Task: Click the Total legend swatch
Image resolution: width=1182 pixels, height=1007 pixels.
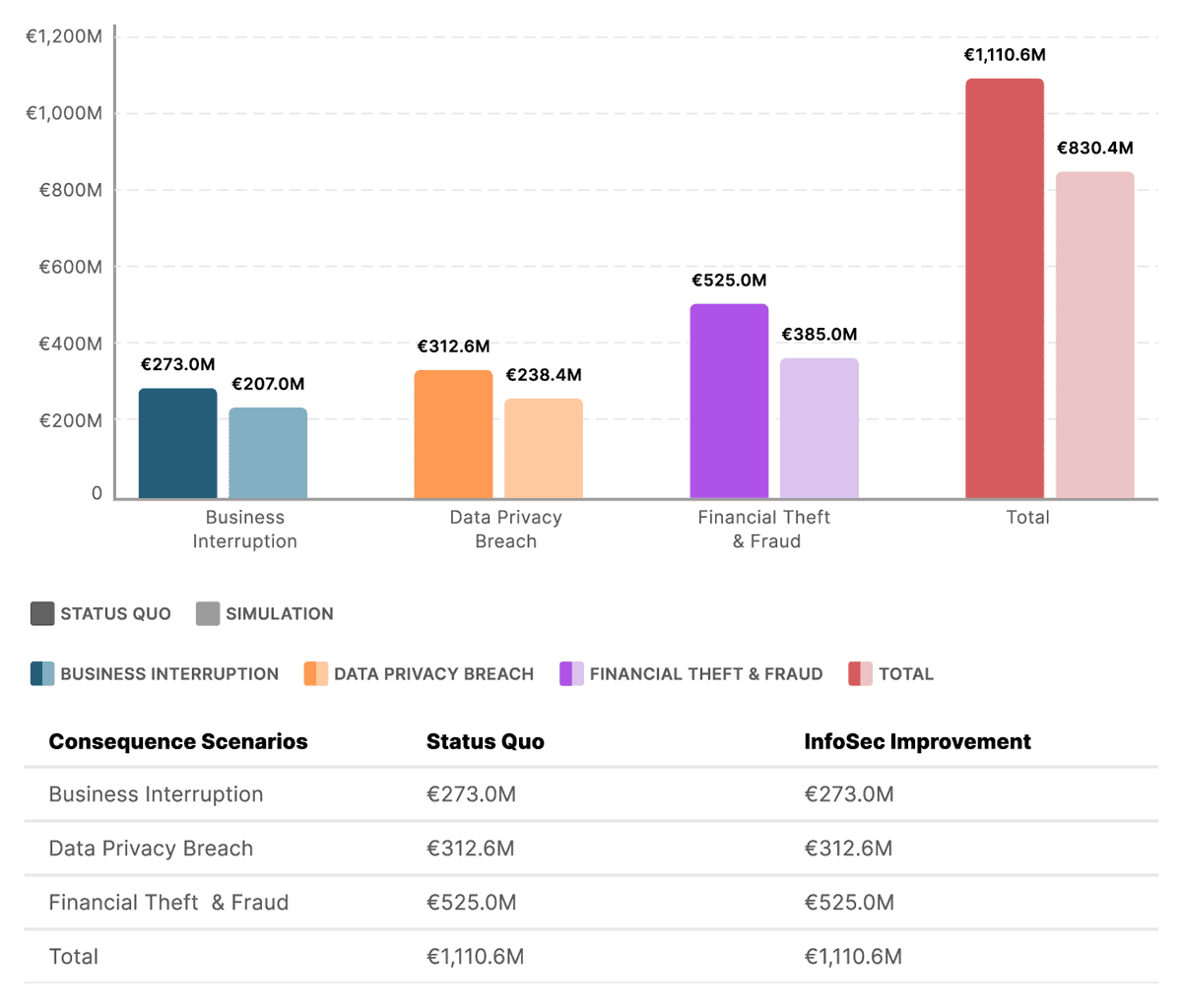Action: pos(860,674)
